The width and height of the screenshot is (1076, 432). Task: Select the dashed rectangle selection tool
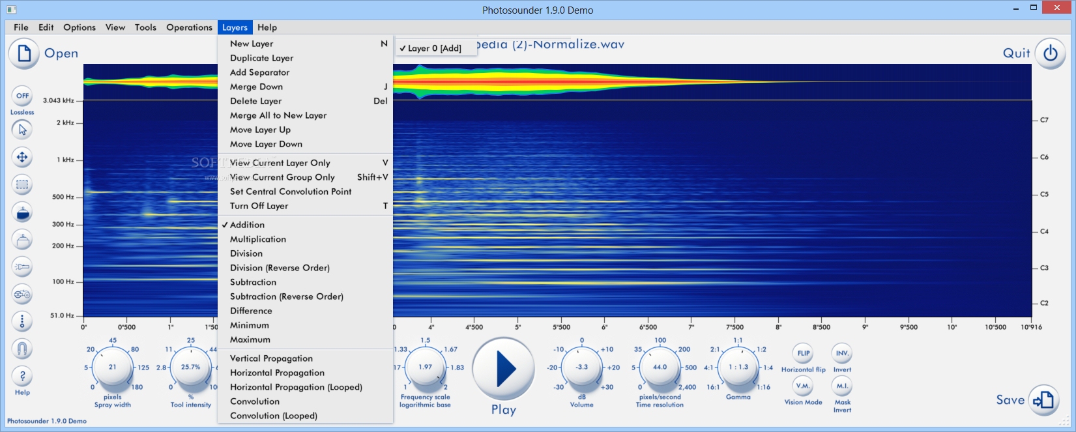tap(22, 184)
